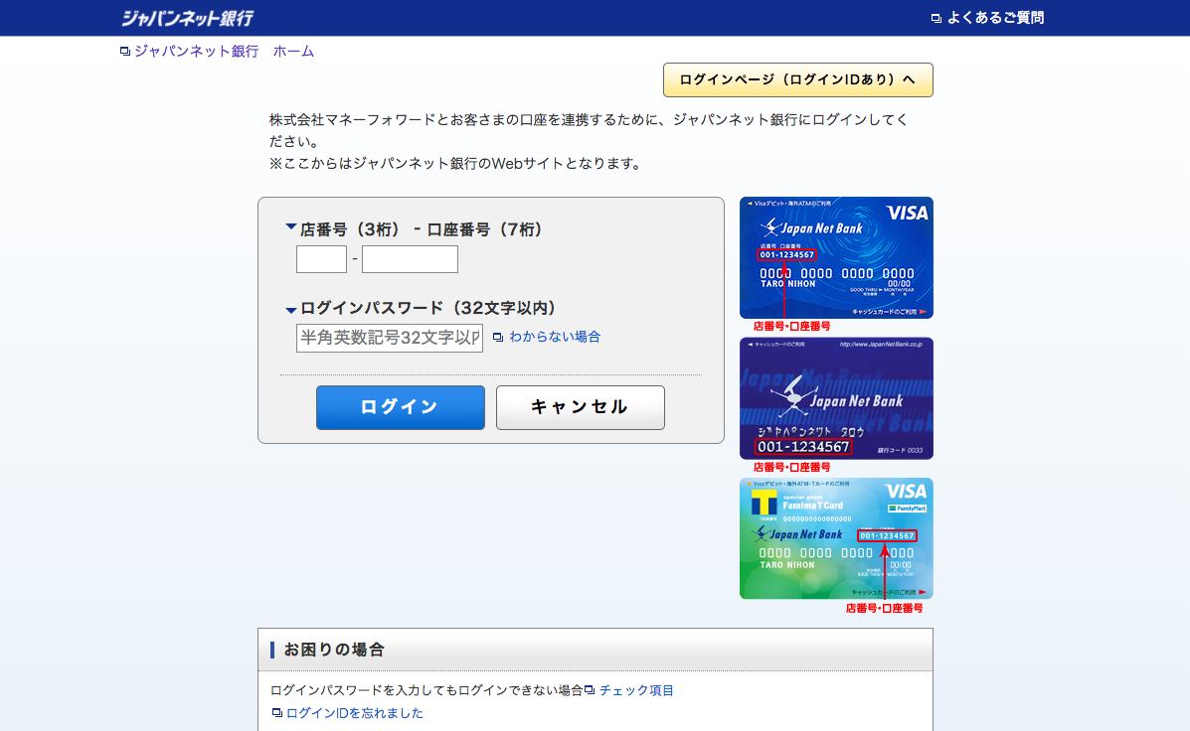The image size is (1190, 731).
Task: Click the ※ここからは notice line
Action: [x=455, y=164]
